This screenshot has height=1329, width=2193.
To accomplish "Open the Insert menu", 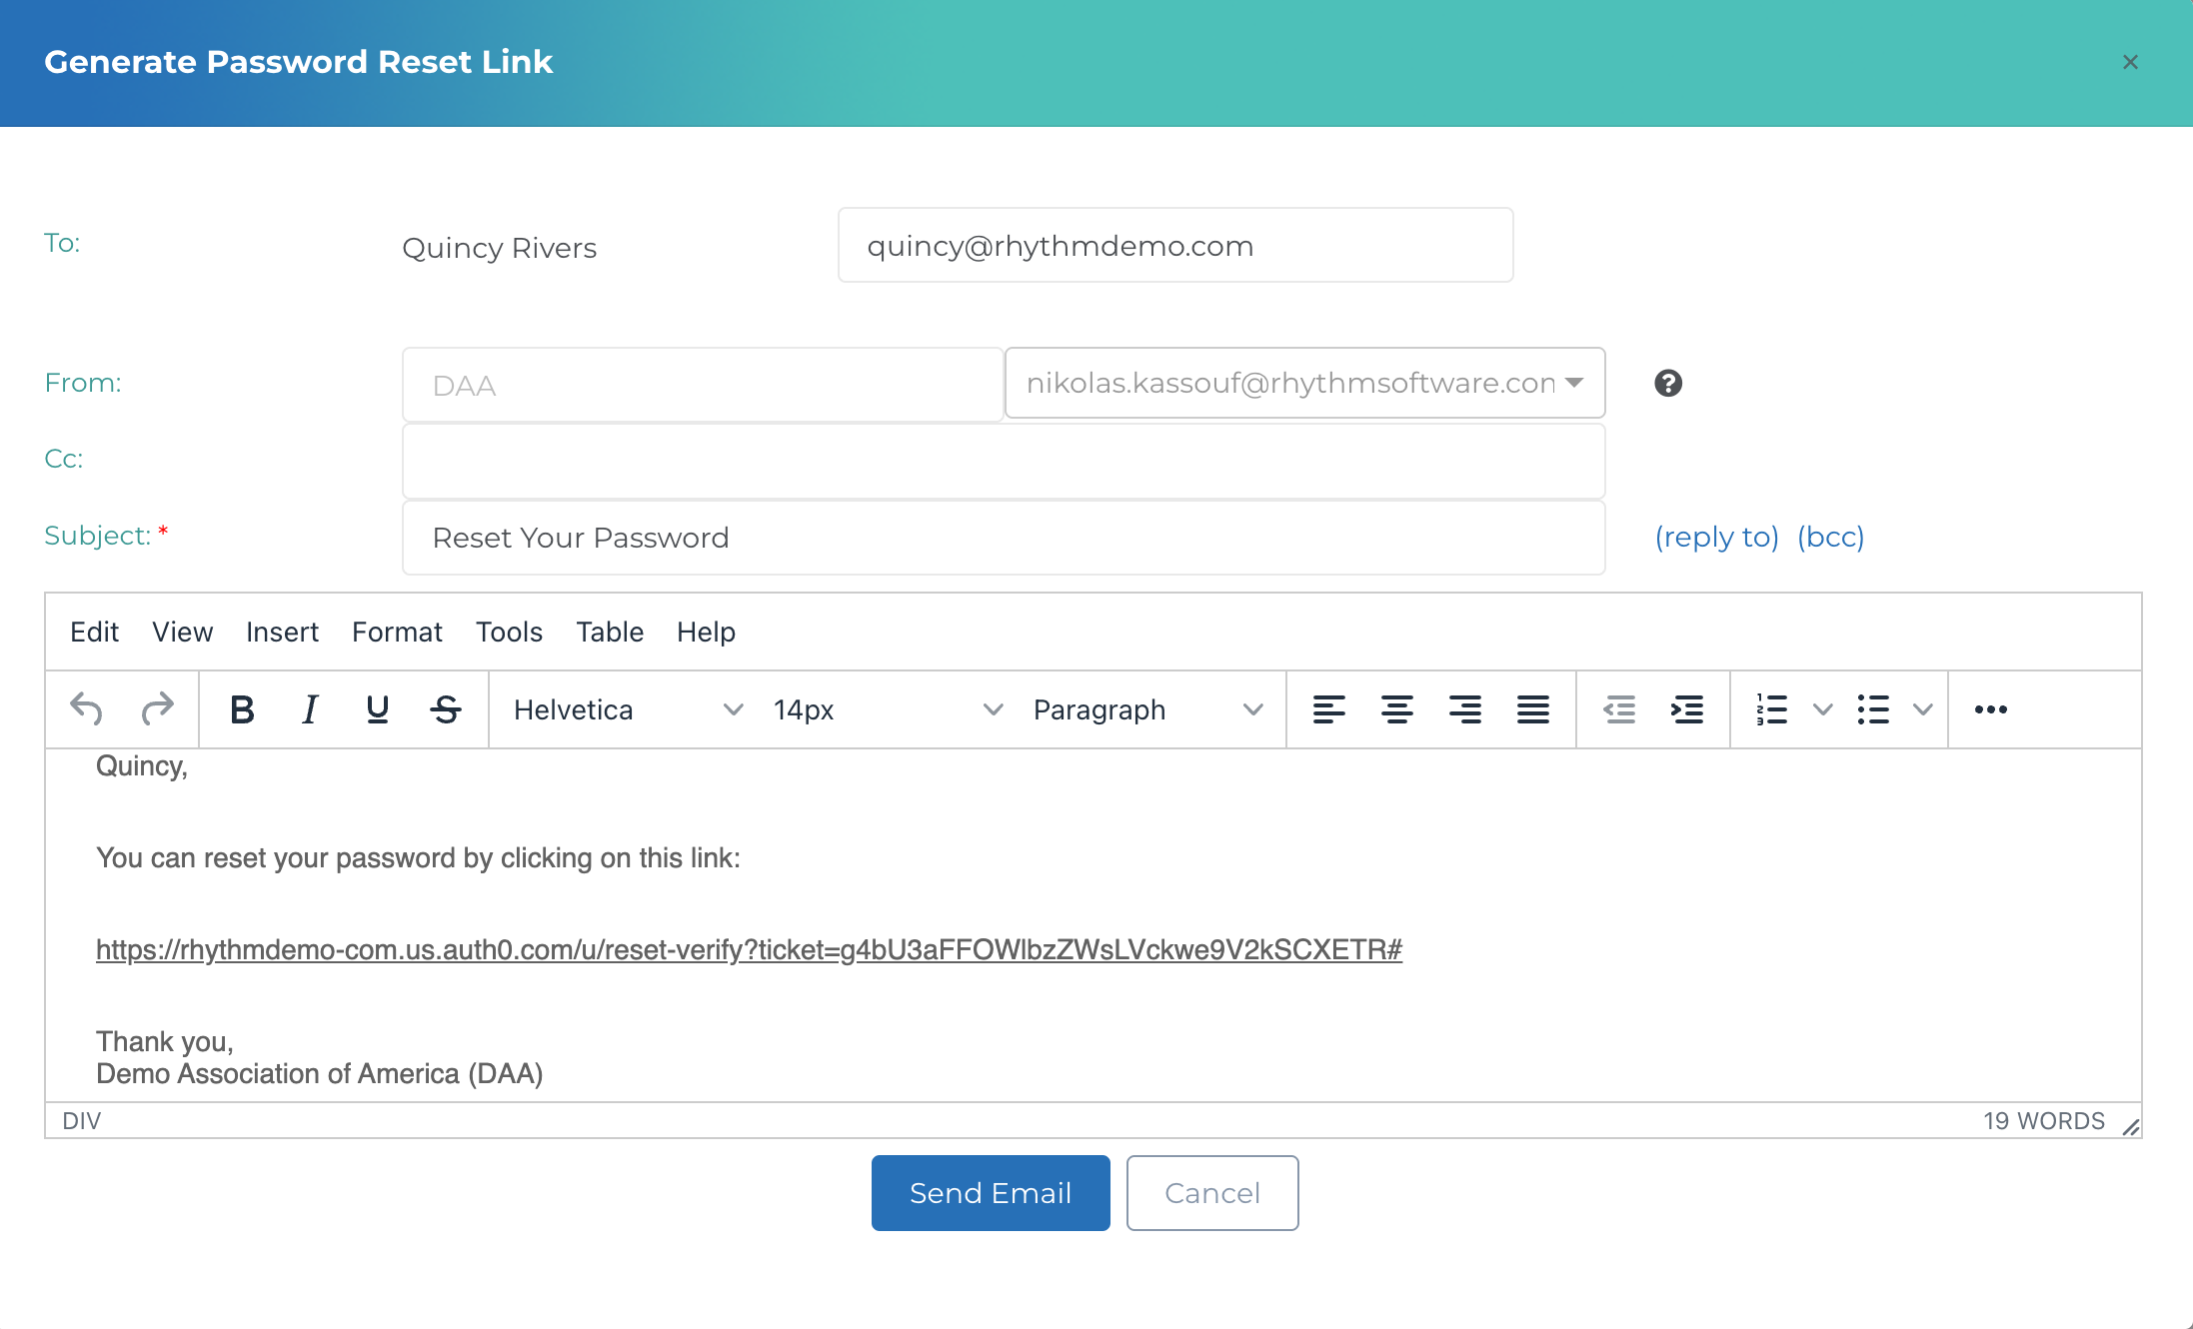I will 282,632.
